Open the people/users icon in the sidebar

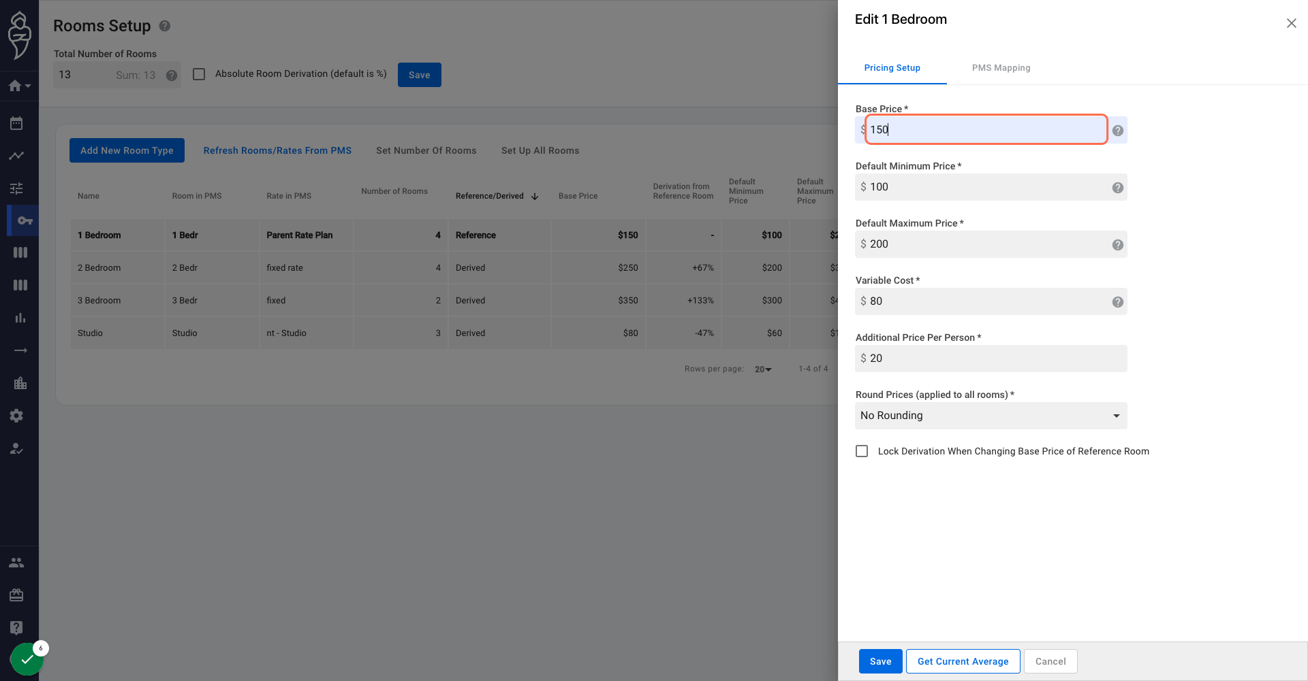16,563
